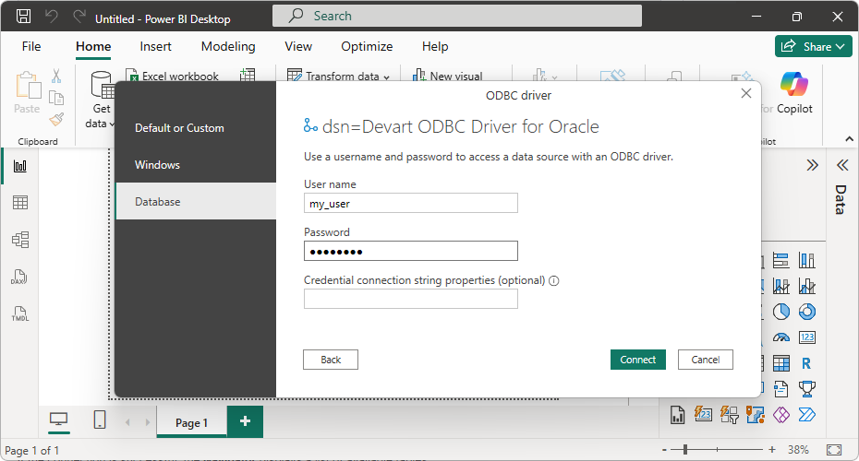Click info icon beside credential connection string
Image resolution: width=859 pixels, height=461 pixels.
coord(555,281)
